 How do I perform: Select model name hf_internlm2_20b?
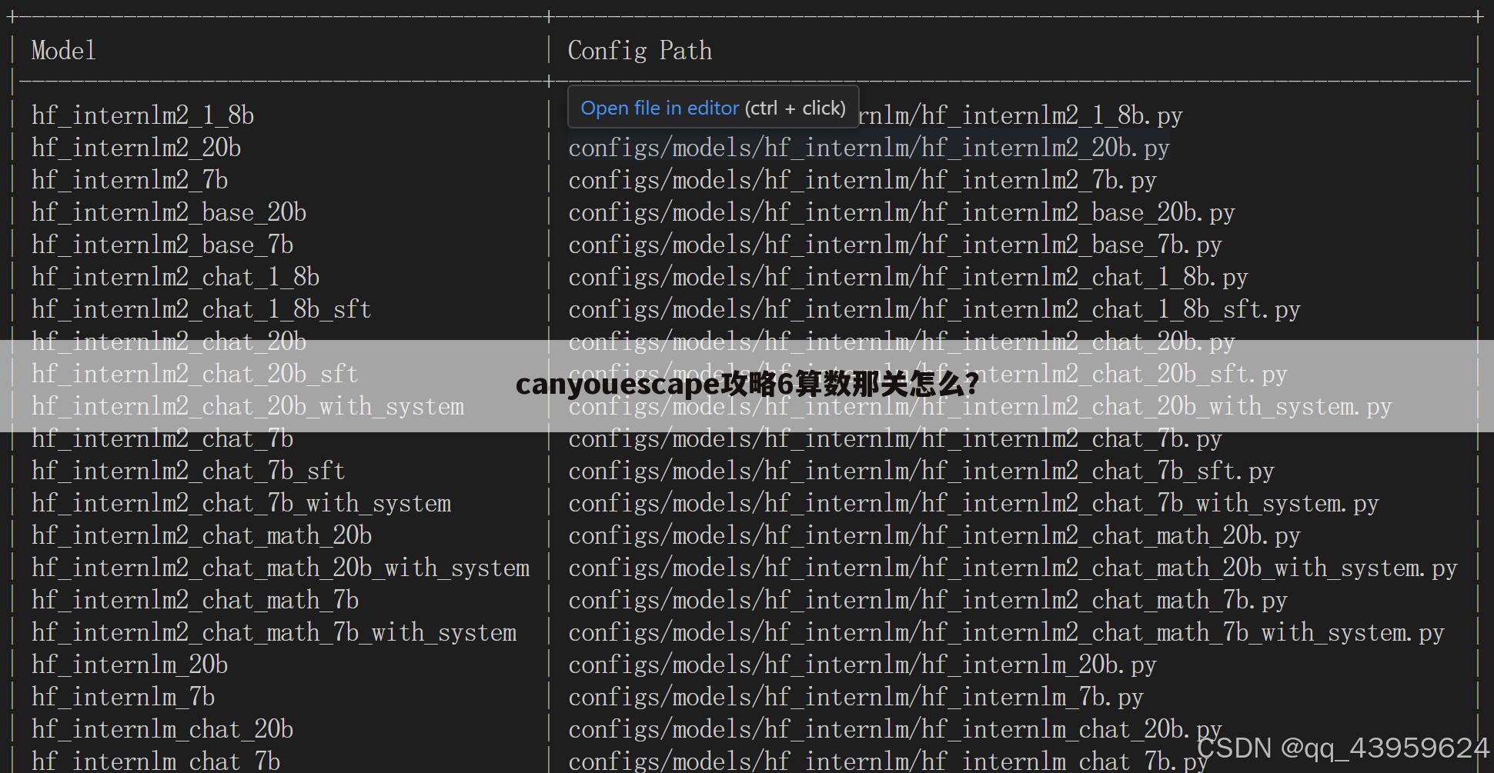click(x=136, y=148)
